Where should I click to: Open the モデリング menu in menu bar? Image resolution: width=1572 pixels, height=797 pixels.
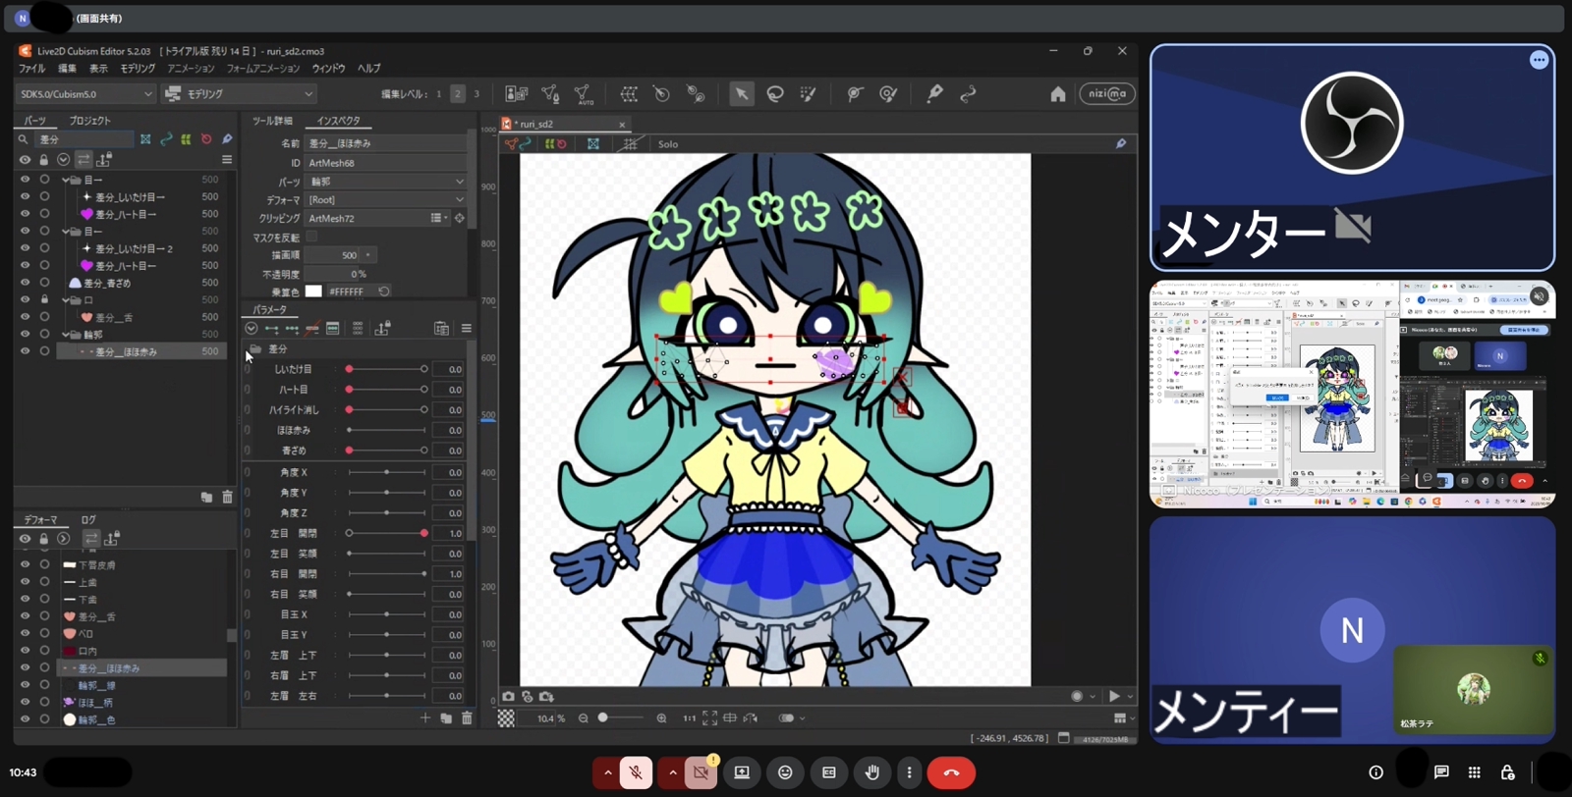pos(138,69)
